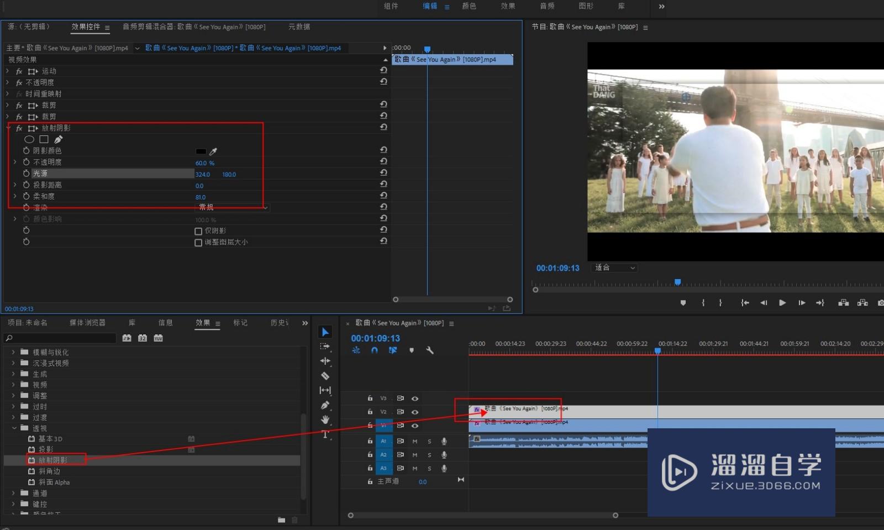Open workspace overflow menu chevrons
The image size is (884, 530).
[661, 6]
